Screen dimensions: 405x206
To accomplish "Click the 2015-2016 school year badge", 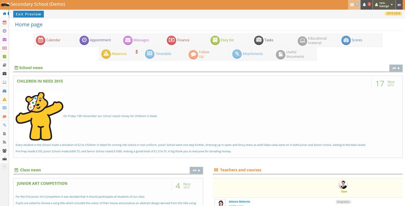I will 394,14.
